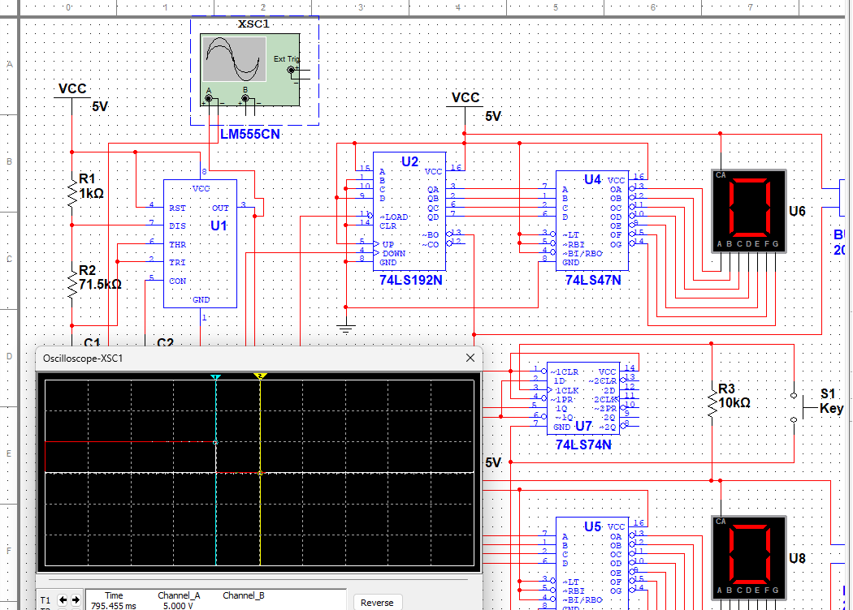Click the DOWN pin label on U2
The height and width of the screenshot is (610, 853).
394,253
